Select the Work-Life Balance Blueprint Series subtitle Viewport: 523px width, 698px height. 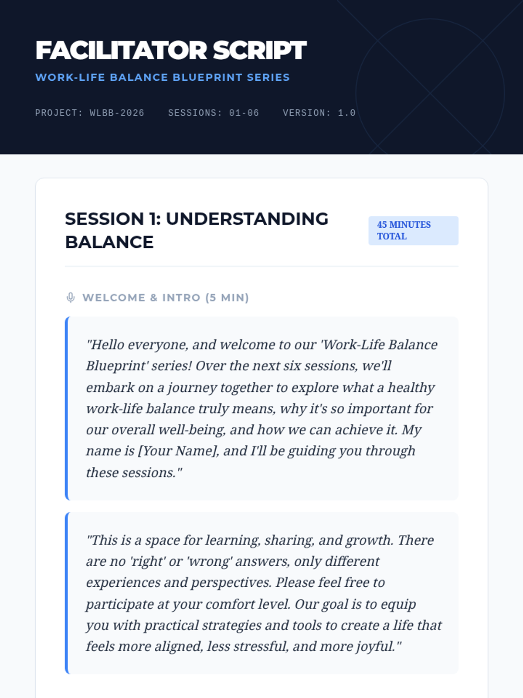[x=163, y=77]
